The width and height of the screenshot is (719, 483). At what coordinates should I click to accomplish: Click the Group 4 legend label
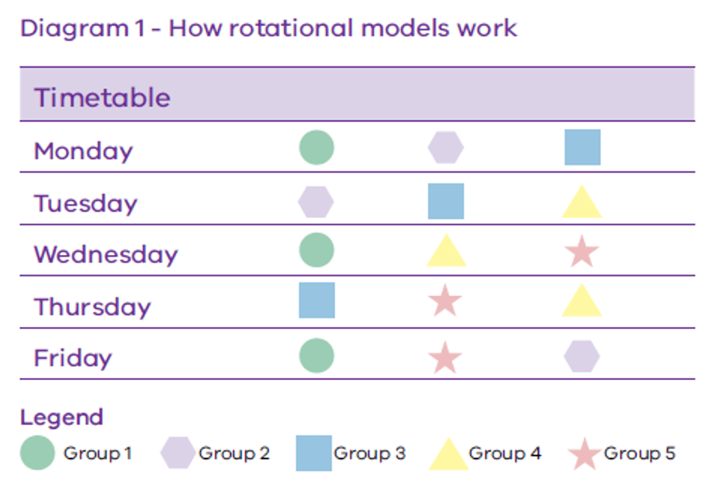tap(505, 453)
